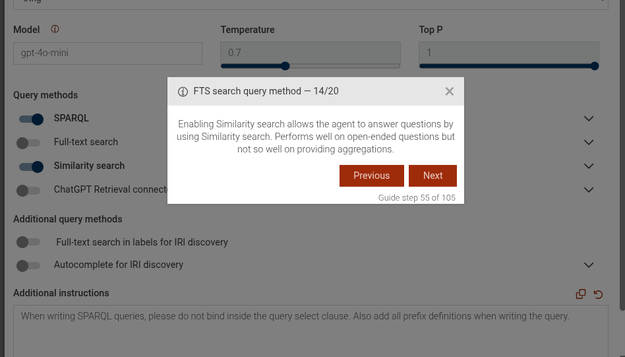Click the Temperature slider handle
The image size is (625, 357).
[285, 66]
